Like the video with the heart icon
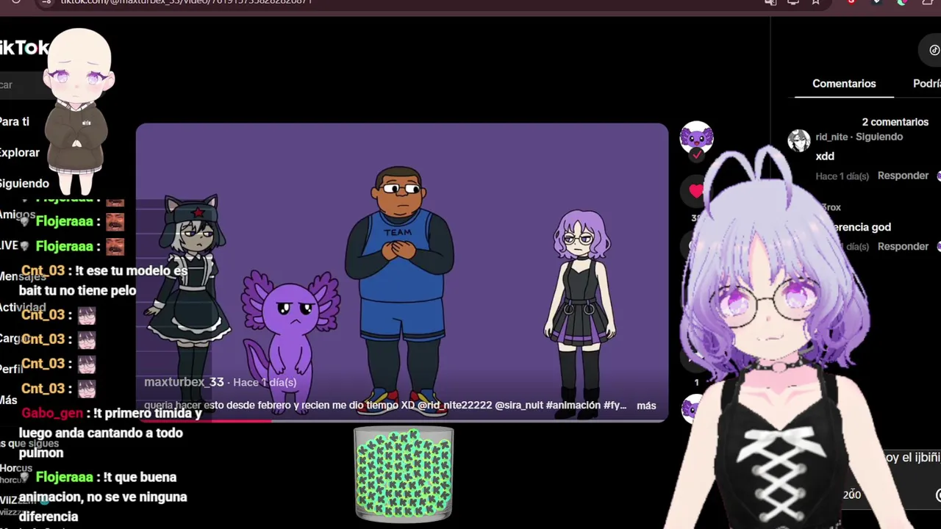Screen dimensions: 941x529 (696, 191)
